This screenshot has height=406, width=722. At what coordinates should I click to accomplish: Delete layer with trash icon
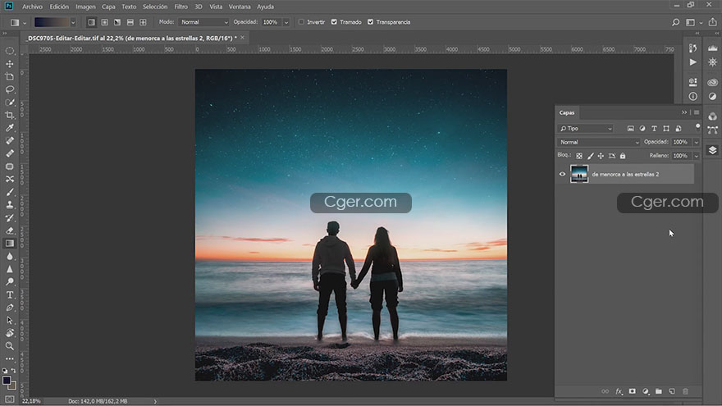coord(686,391)
